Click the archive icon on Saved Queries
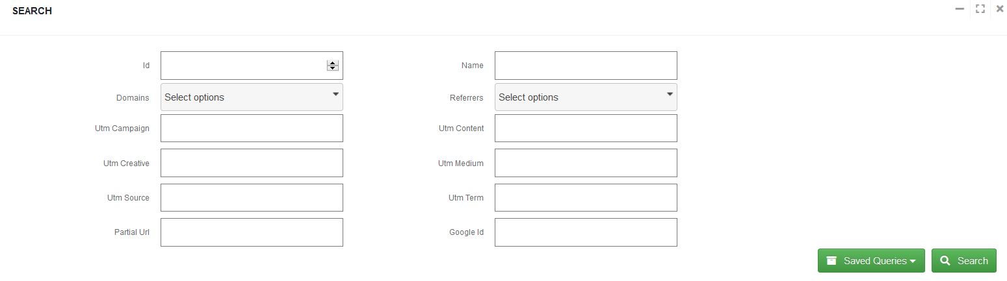 click(x=831, y=261)
